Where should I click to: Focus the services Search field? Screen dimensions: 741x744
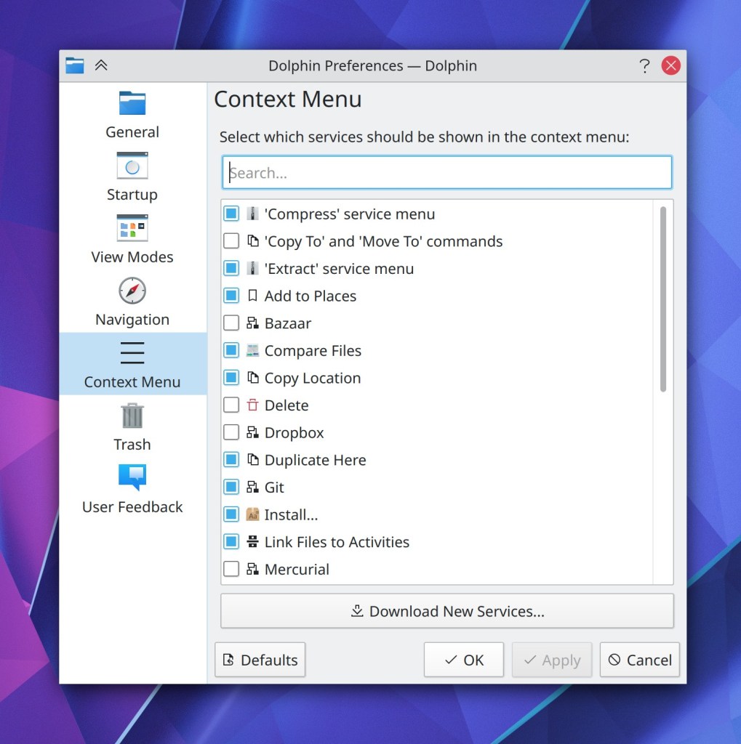tap(446, 173)
